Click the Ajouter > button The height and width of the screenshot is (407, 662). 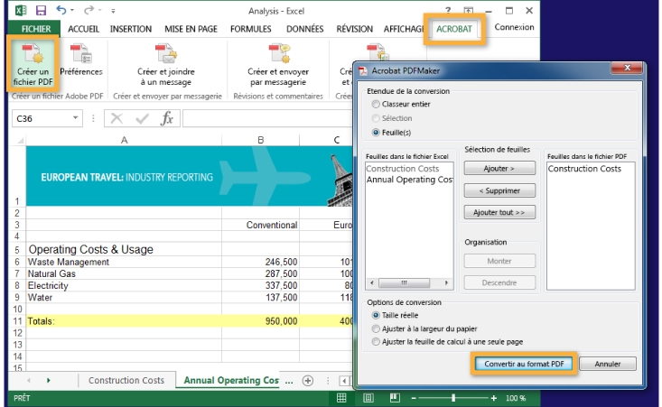[499, 168]
